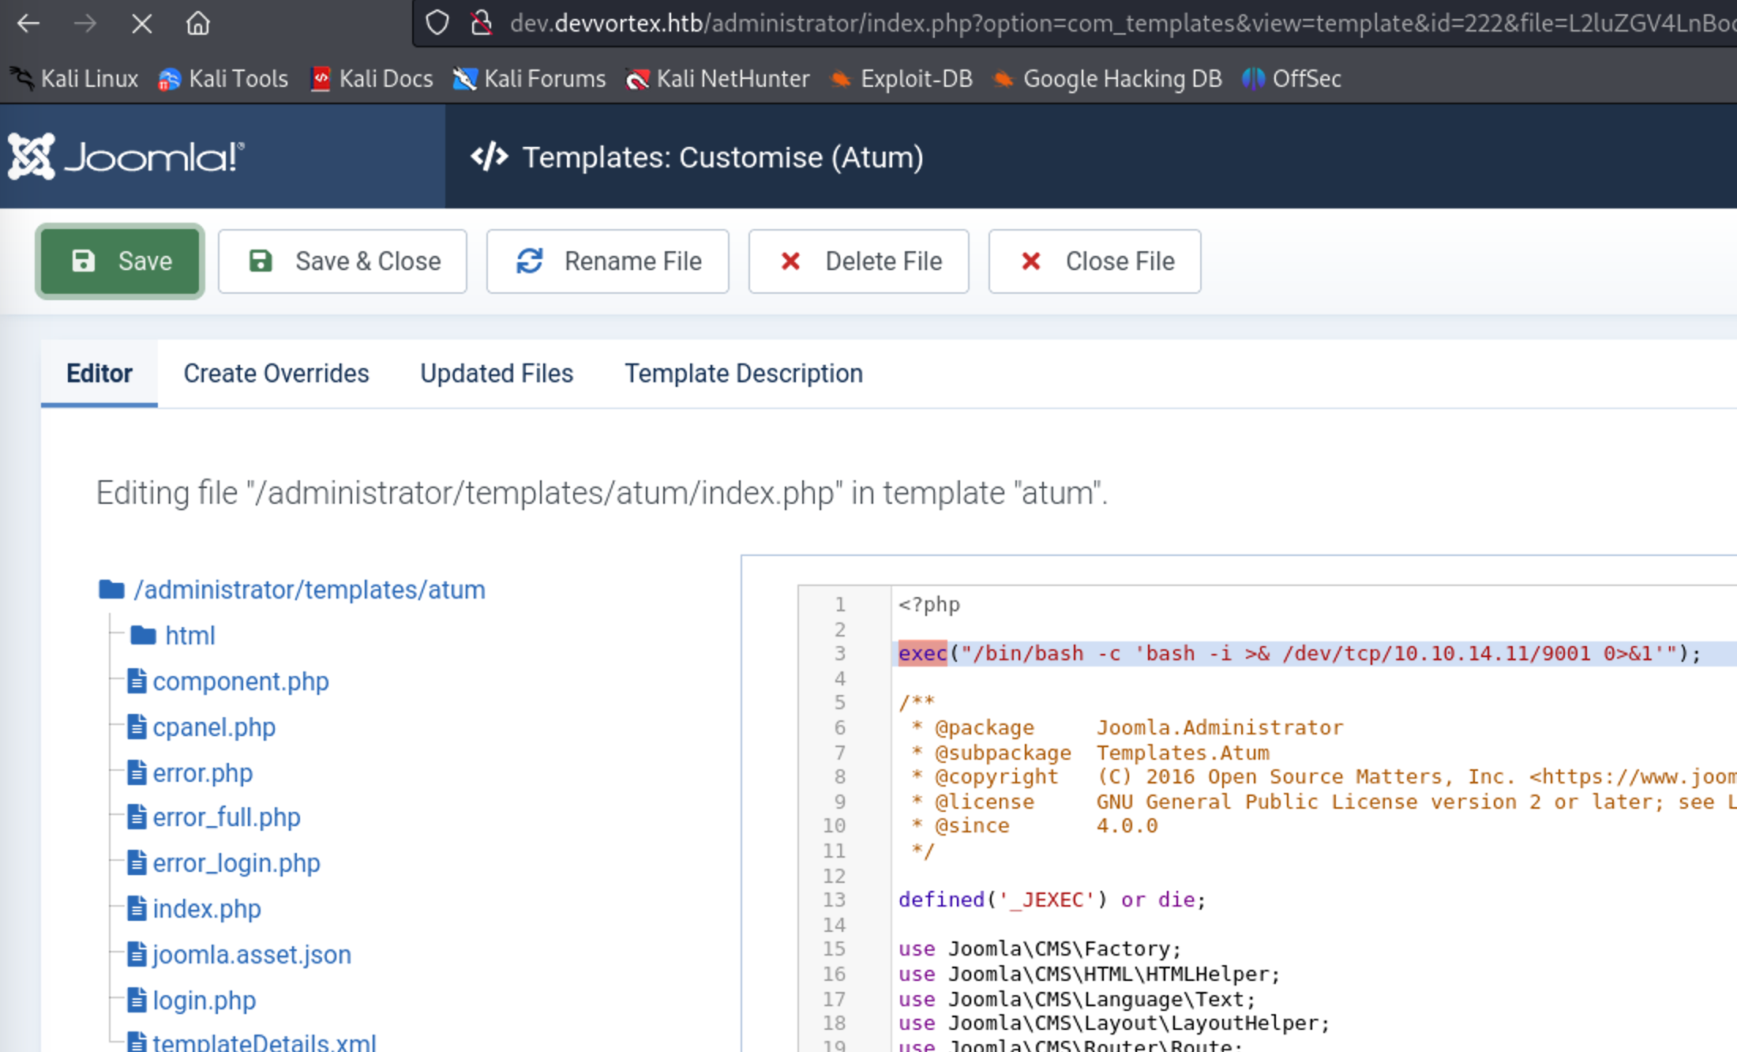Open error_login.php in the file tree
The height and width of the screenshot is (1052, 1737).
[x=236, y=863]
